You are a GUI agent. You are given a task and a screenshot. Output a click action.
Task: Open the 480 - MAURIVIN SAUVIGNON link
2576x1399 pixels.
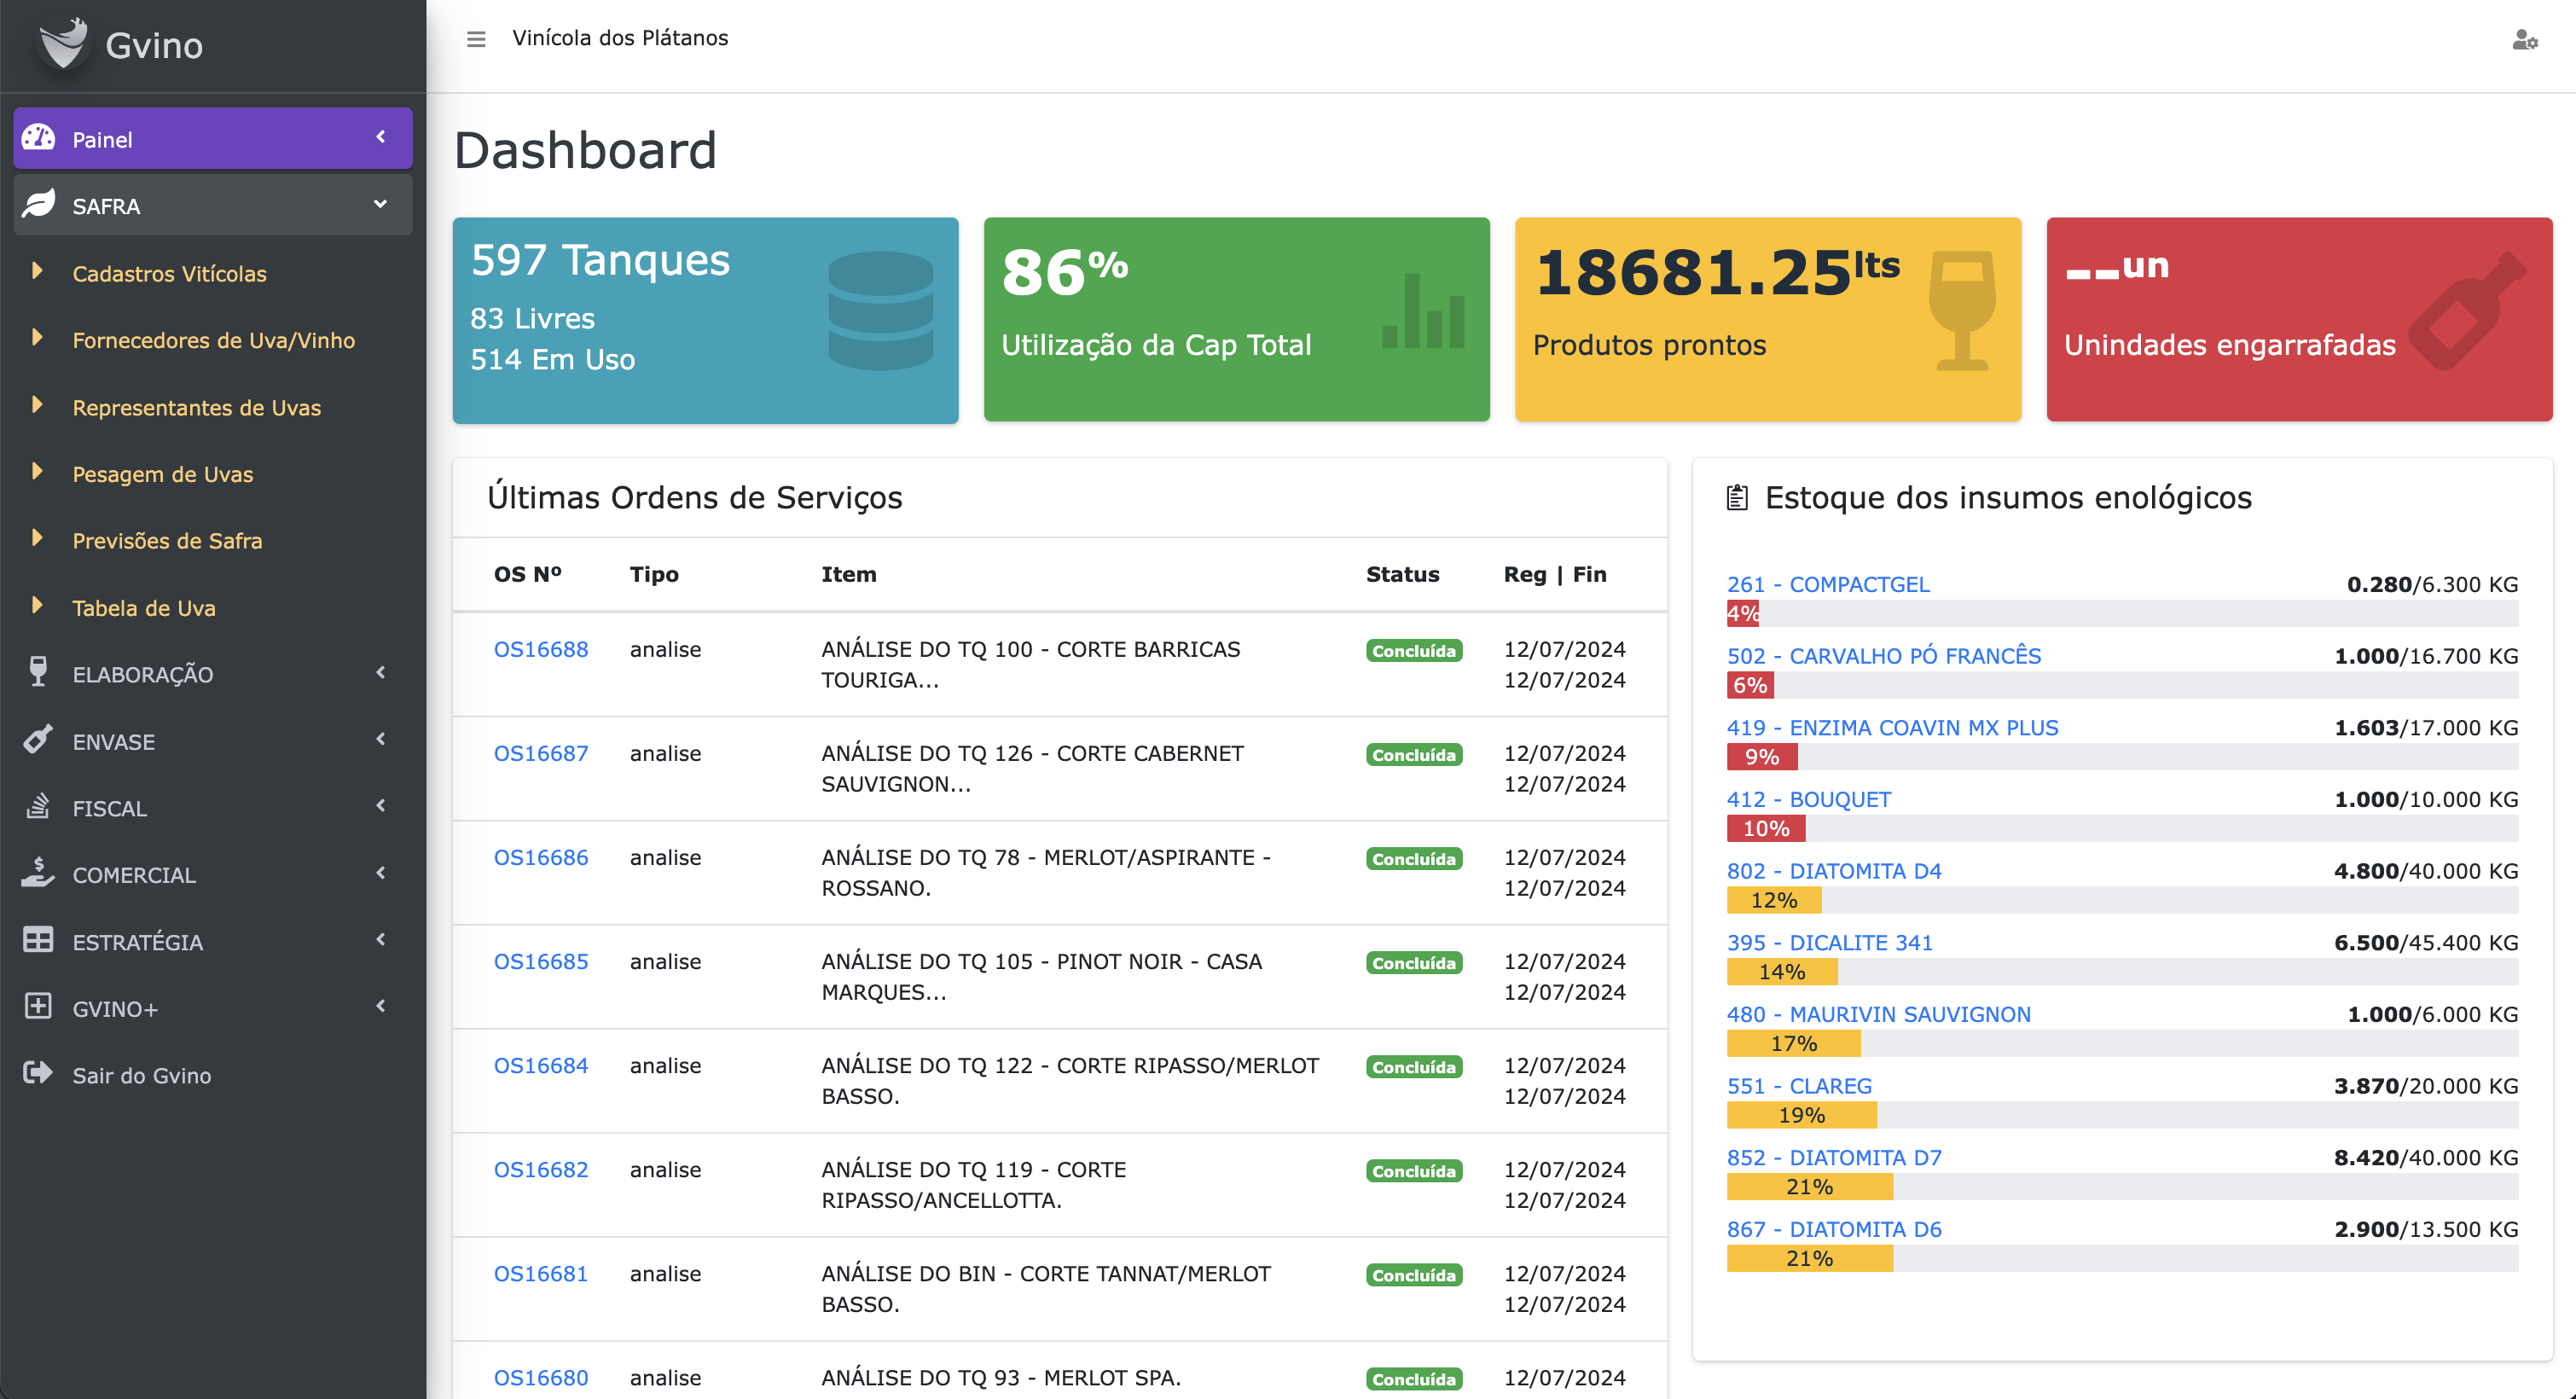tap(1879, 1015)
